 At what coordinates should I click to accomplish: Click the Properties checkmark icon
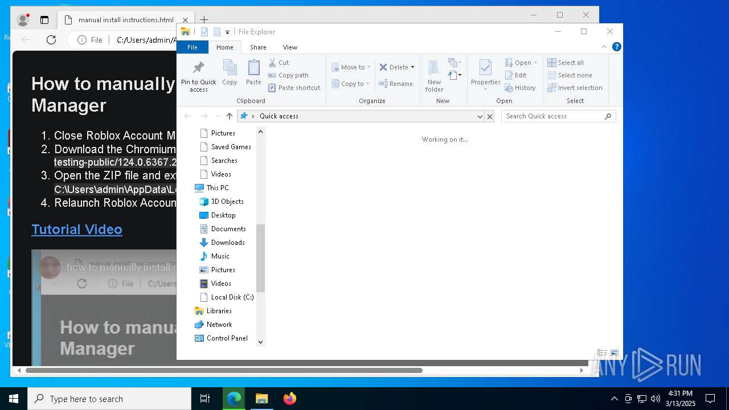point(485,68)
